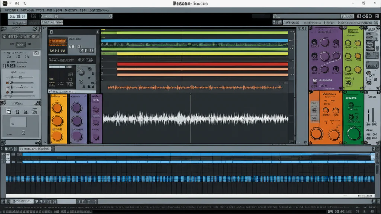This screenshot has height=214, width=381.
Task: Click inside the long gray field in the top toolbar
Action: tap(76, 16)
